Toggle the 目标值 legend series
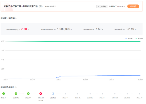The image size is (146, 104). 139,38
